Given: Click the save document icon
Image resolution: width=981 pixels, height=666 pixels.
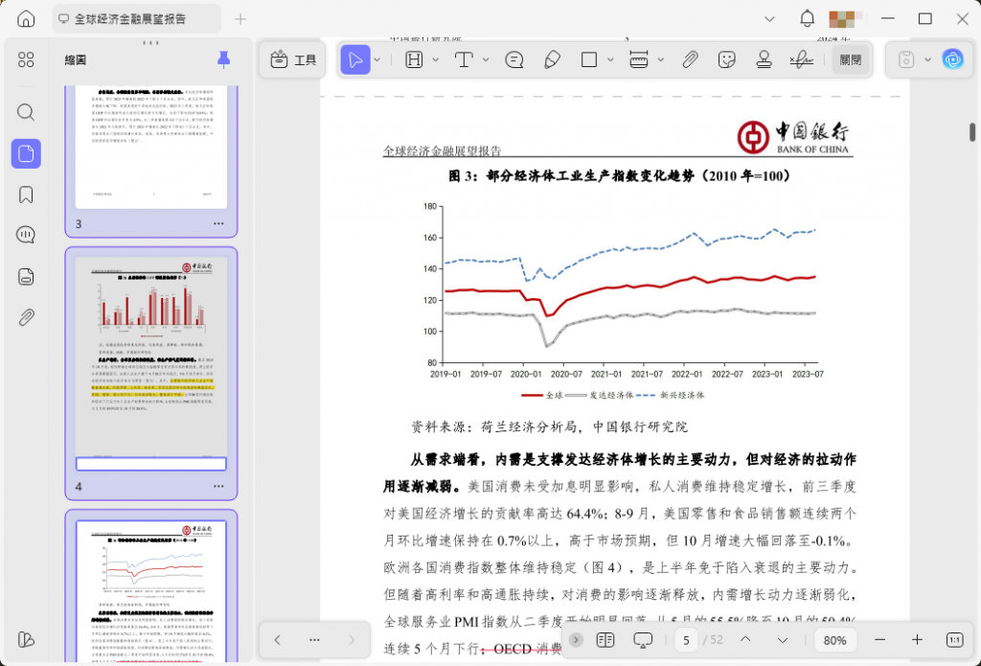Looking at the screenshot, I should click(x=906, y=60).
